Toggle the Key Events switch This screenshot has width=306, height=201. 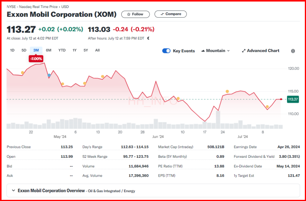click(x=166, y=51)
